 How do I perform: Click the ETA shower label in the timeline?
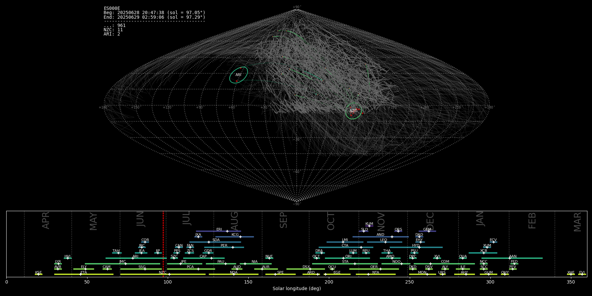[84, 273]
